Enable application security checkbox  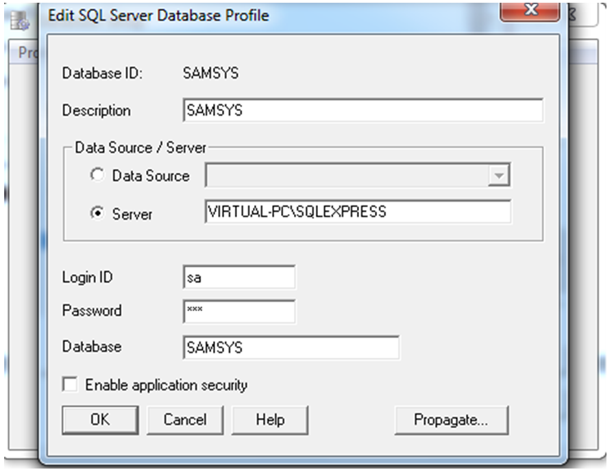click(x=70, y=384)
